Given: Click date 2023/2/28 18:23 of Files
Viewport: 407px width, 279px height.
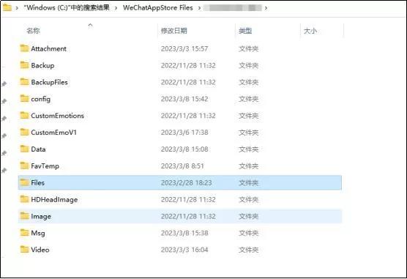Looking at the screenshot, I should (187, 182).
